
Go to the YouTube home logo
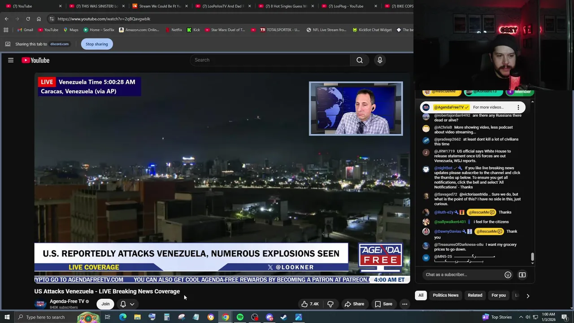35,60
